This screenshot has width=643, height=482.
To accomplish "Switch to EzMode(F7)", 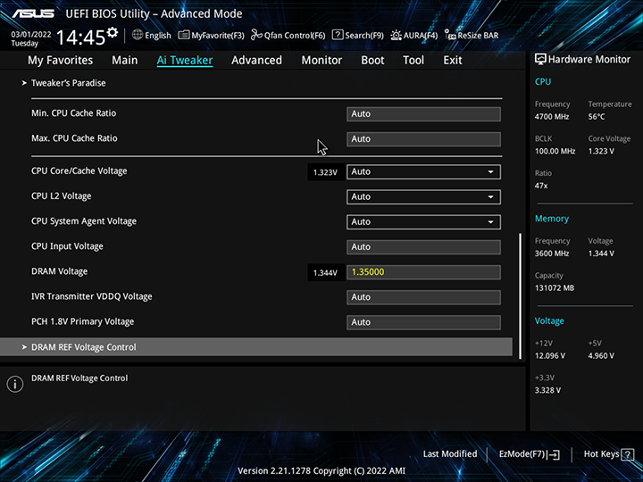I will [530, 454].
